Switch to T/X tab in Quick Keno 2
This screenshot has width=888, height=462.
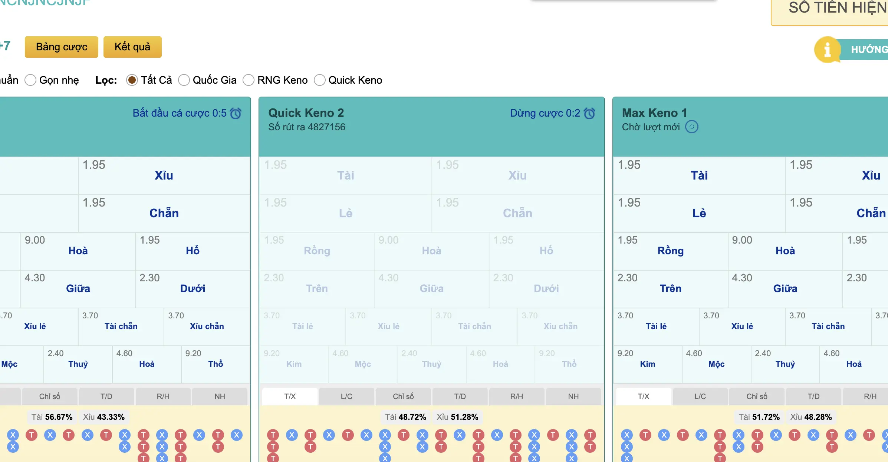click(290, 396)
